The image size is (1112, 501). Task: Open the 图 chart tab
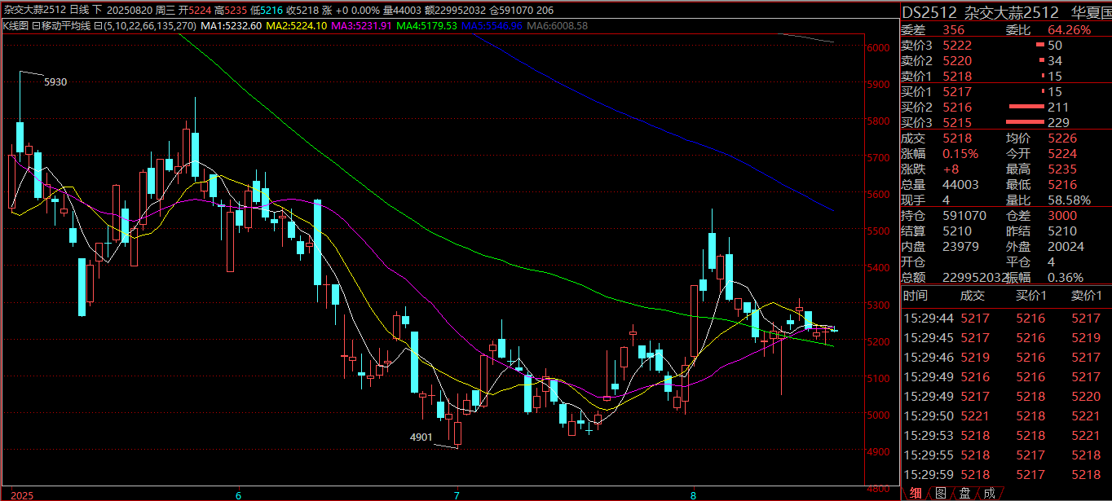[x=940, y=493]
